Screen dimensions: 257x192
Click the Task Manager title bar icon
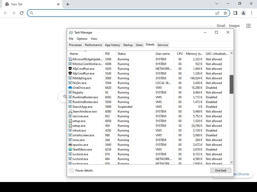click(71, 32)
